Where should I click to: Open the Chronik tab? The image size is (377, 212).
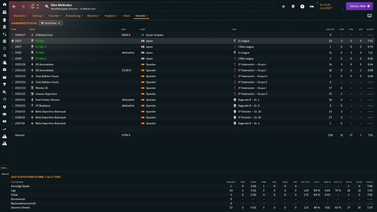point(141,16)
